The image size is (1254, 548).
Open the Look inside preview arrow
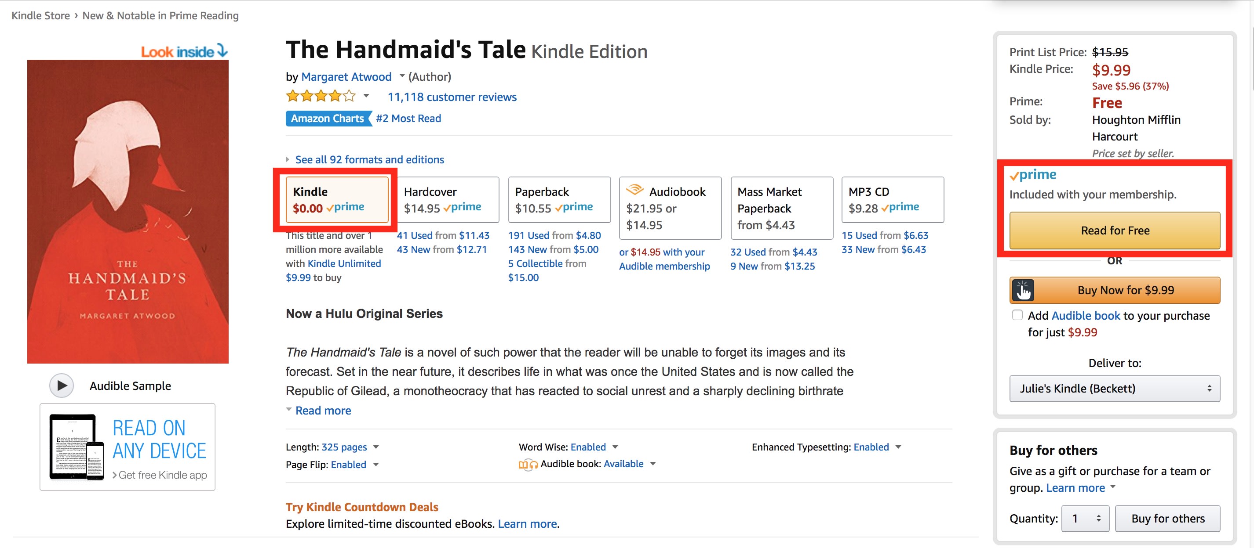coord(222,50)
